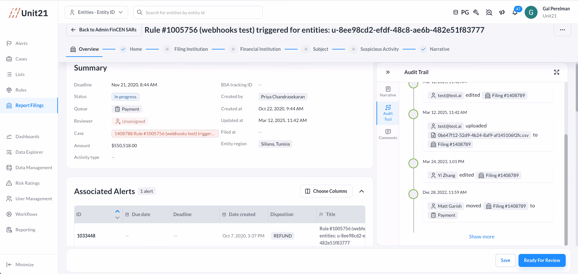
Task: Go to the Suspicious Activity step
Action: (x=379, y=49)
